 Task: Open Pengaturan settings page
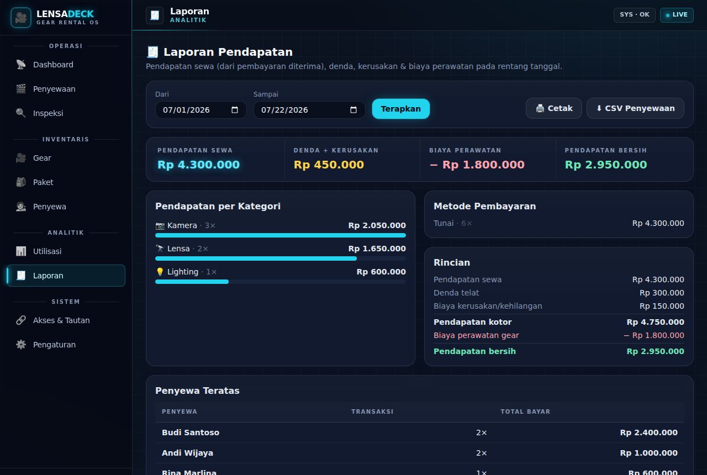pyautogui.click(x=66, y=345)
